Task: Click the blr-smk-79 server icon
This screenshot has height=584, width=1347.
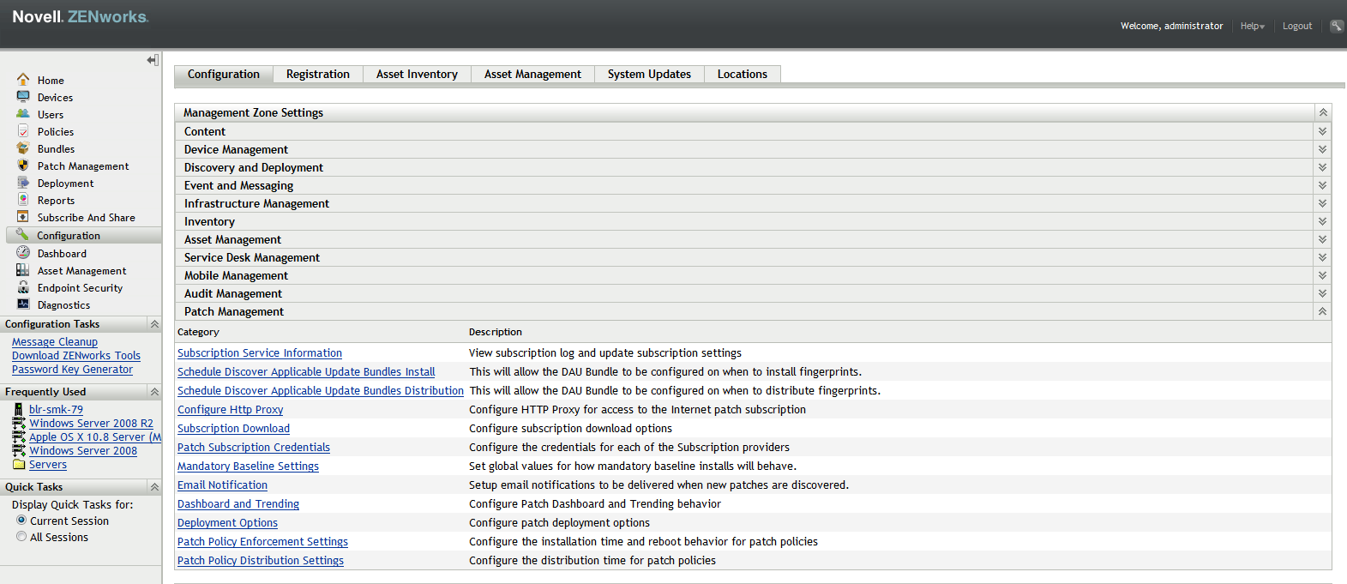Action: pyautogui.click(x=19, y=409)
